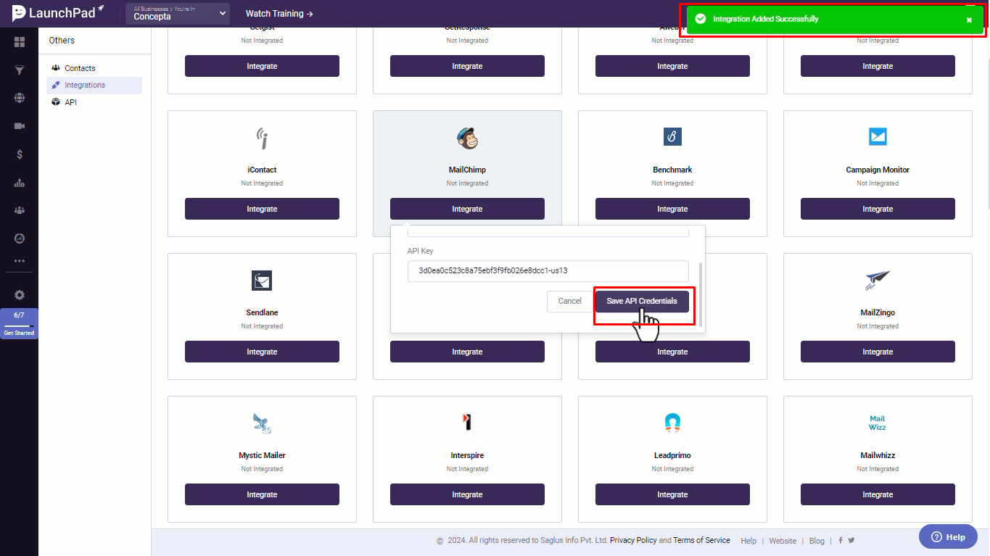The height and width of the screenshot is (556, 990).
Task: Open the circular report icon in sidebar
Action: (x=20, y=238)
